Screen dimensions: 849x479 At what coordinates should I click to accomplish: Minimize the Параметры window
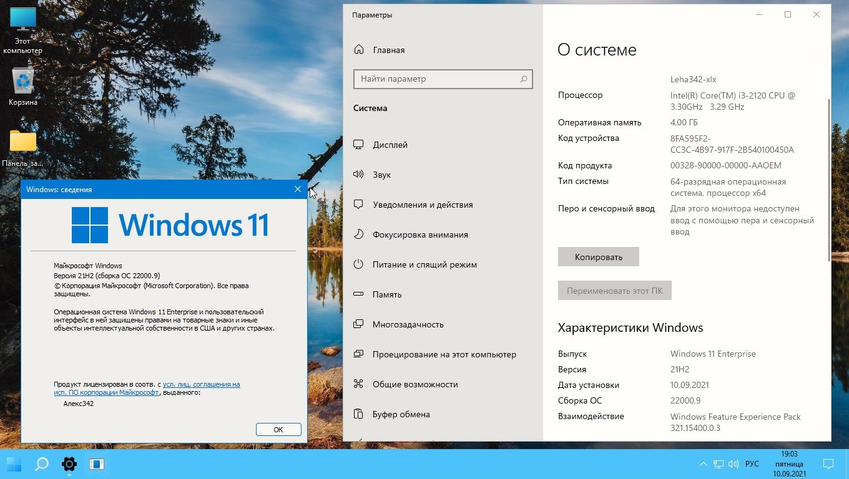click(759, 14)
